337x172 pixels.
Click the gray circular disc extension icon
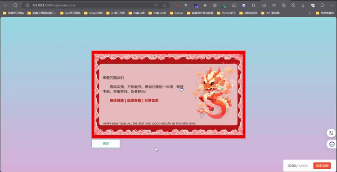click(215, 6)
